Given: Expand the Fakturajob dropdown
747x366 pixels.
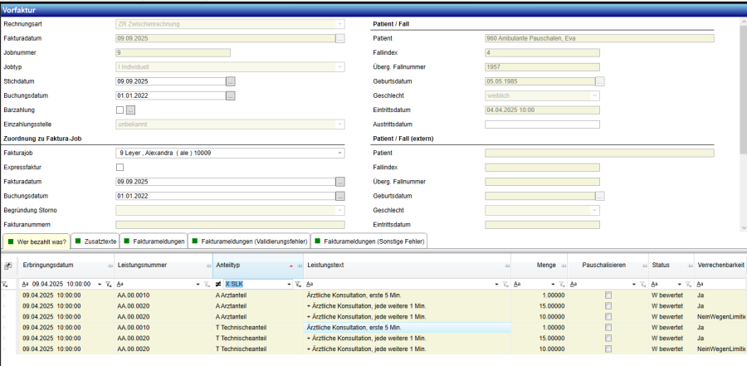Looking at the screenshot, I should 339,153.
